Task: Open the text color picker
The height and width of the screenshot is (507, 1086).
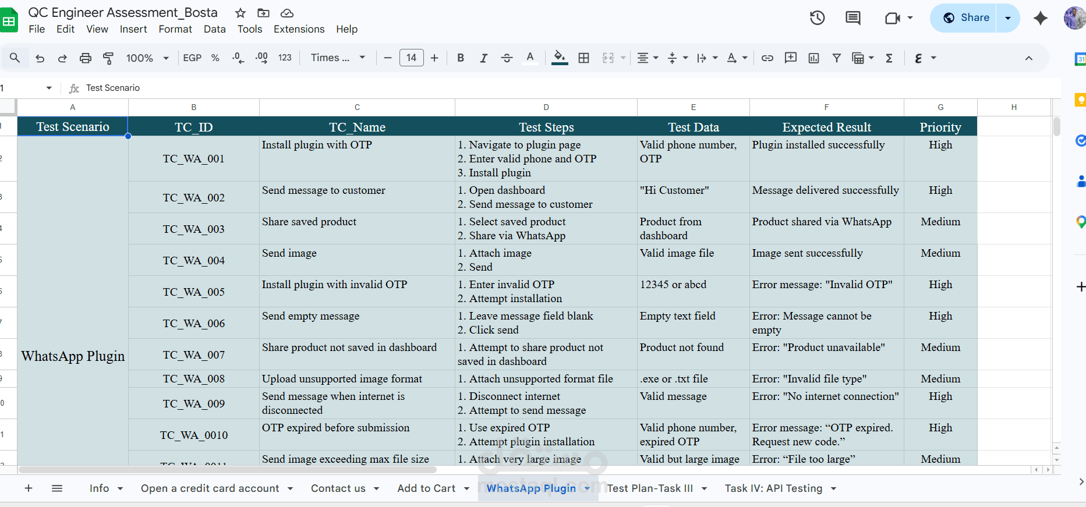Action: (530, 58)
